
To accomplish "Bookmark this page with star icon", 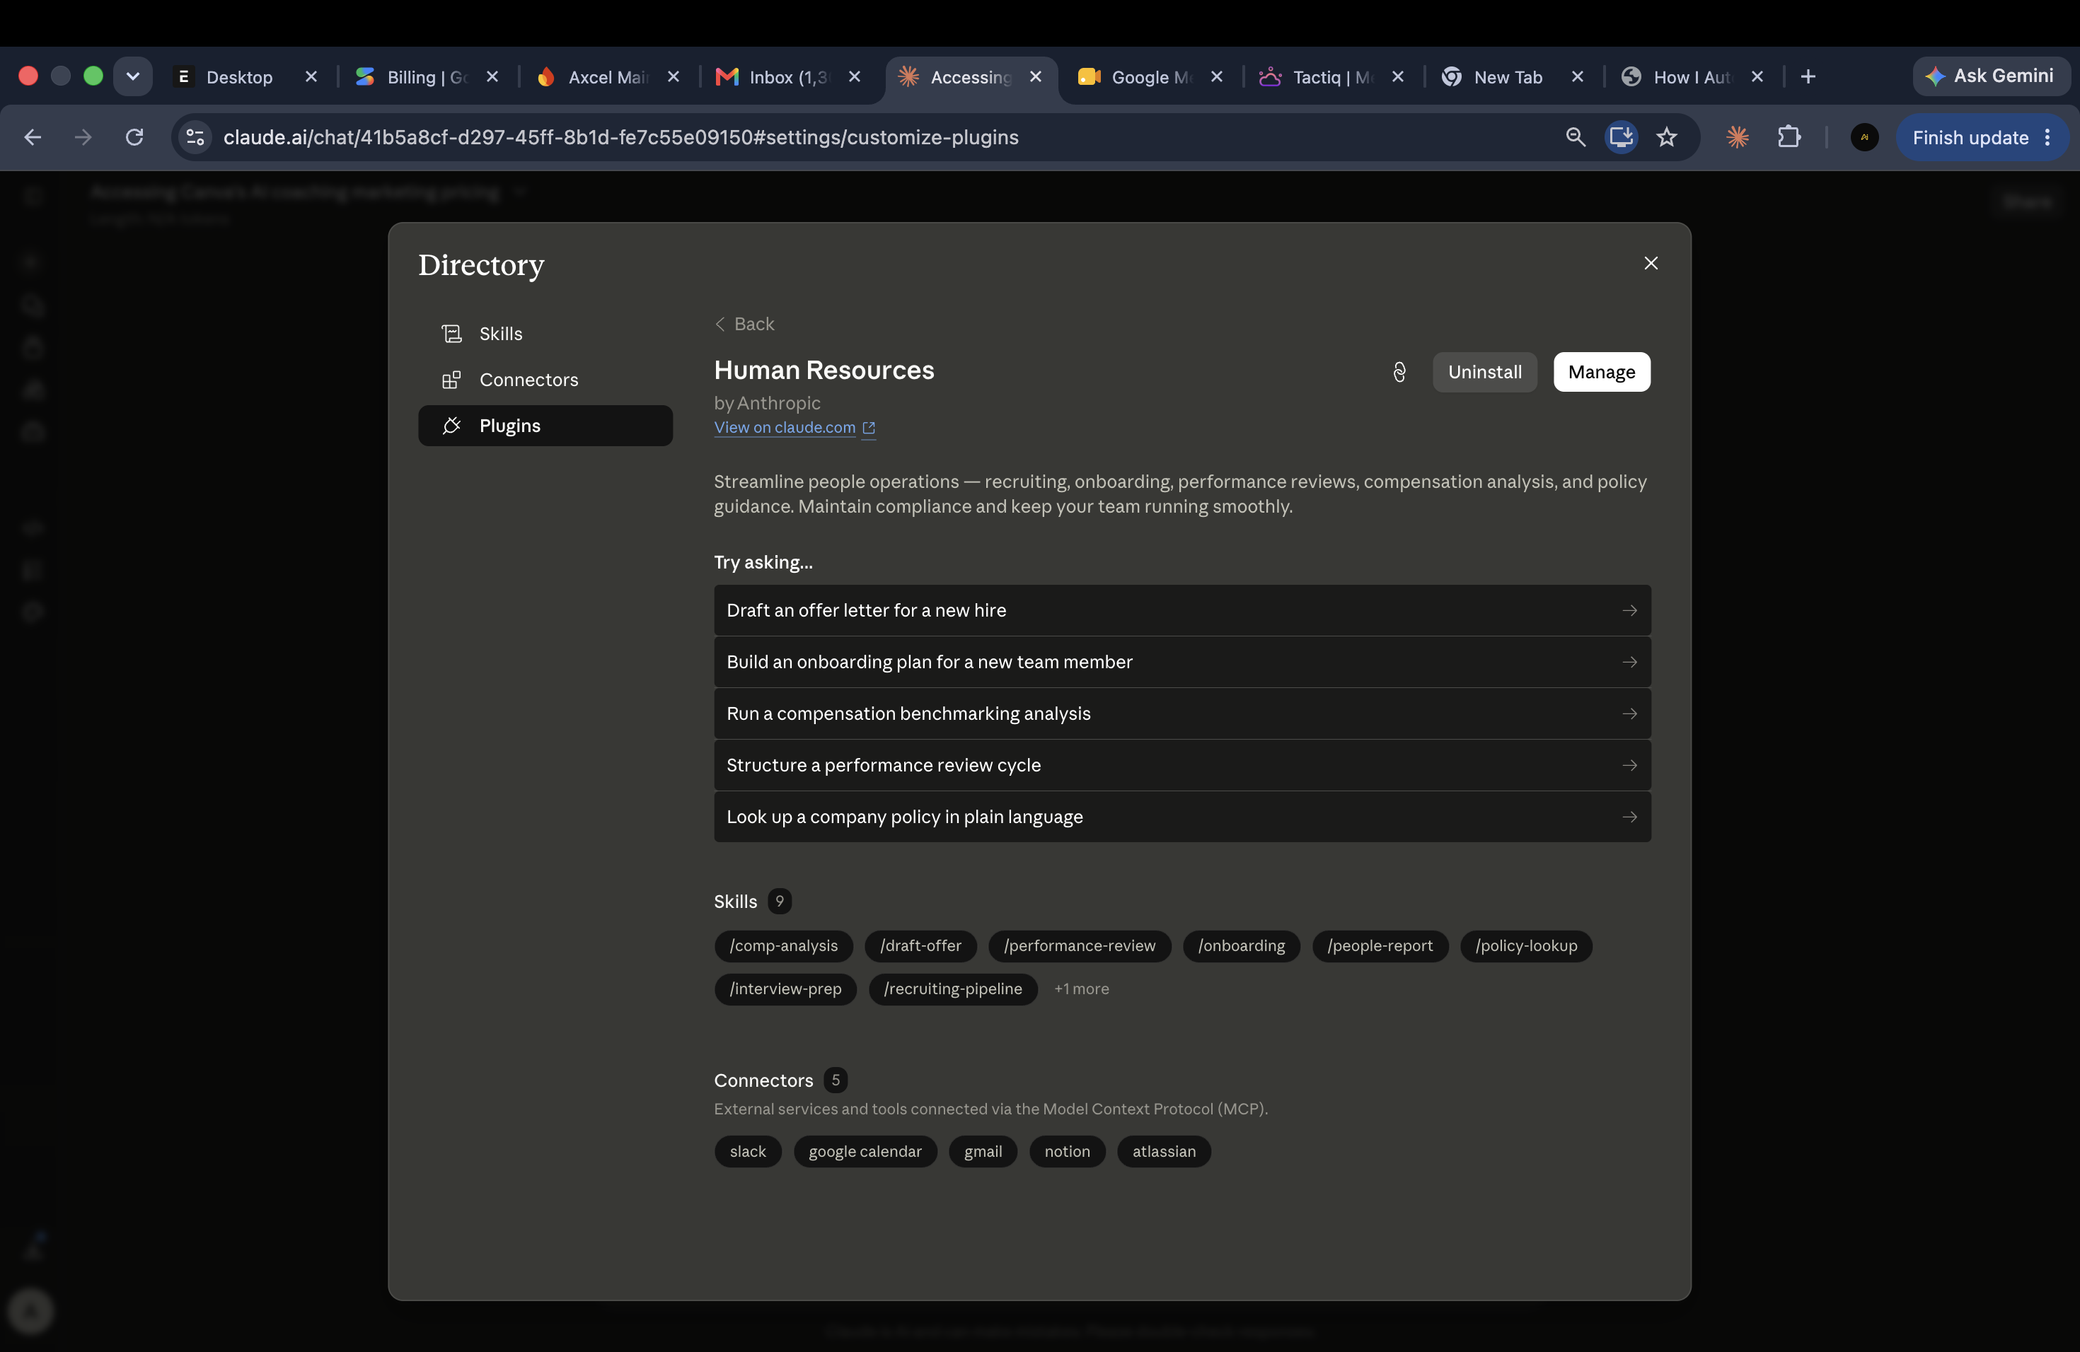I will (1667, 137).
